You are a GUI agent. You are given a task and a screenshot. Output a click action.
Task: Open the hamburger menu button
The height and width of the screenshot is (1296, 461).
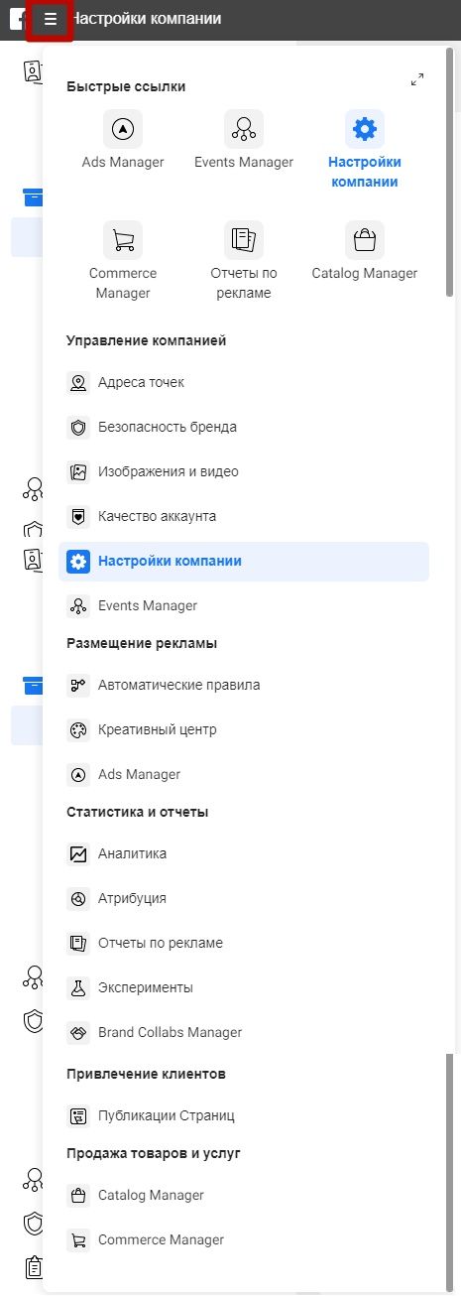(50, 19)
